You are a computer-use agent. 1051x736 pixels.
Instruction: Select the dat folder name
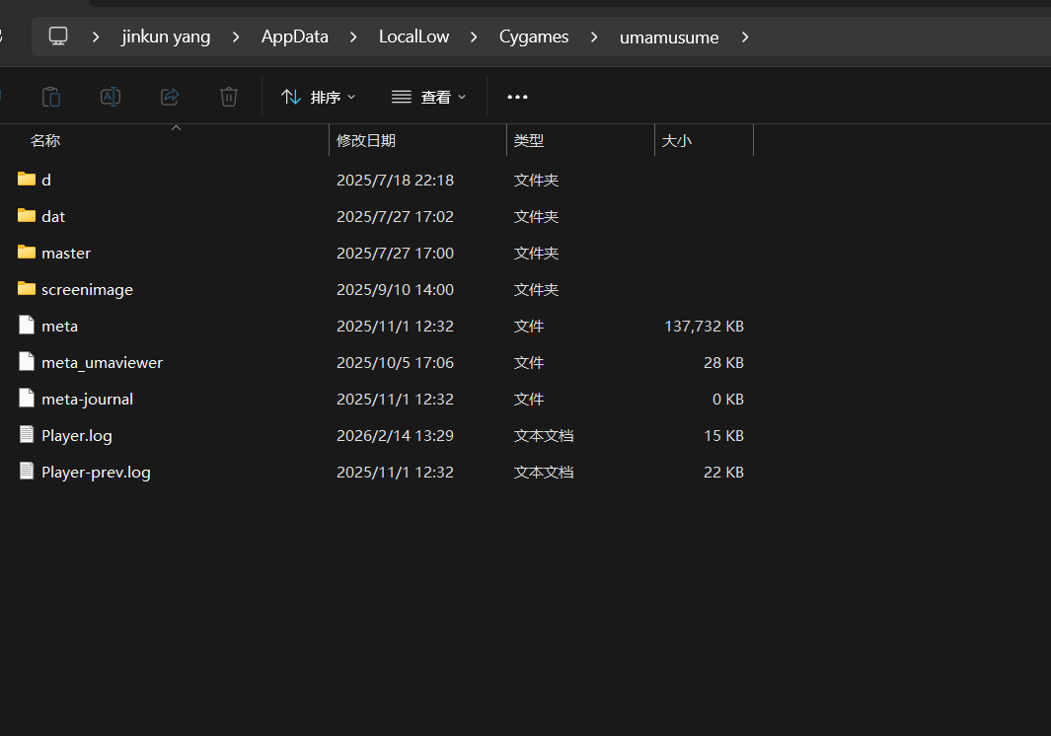(53, 216)
